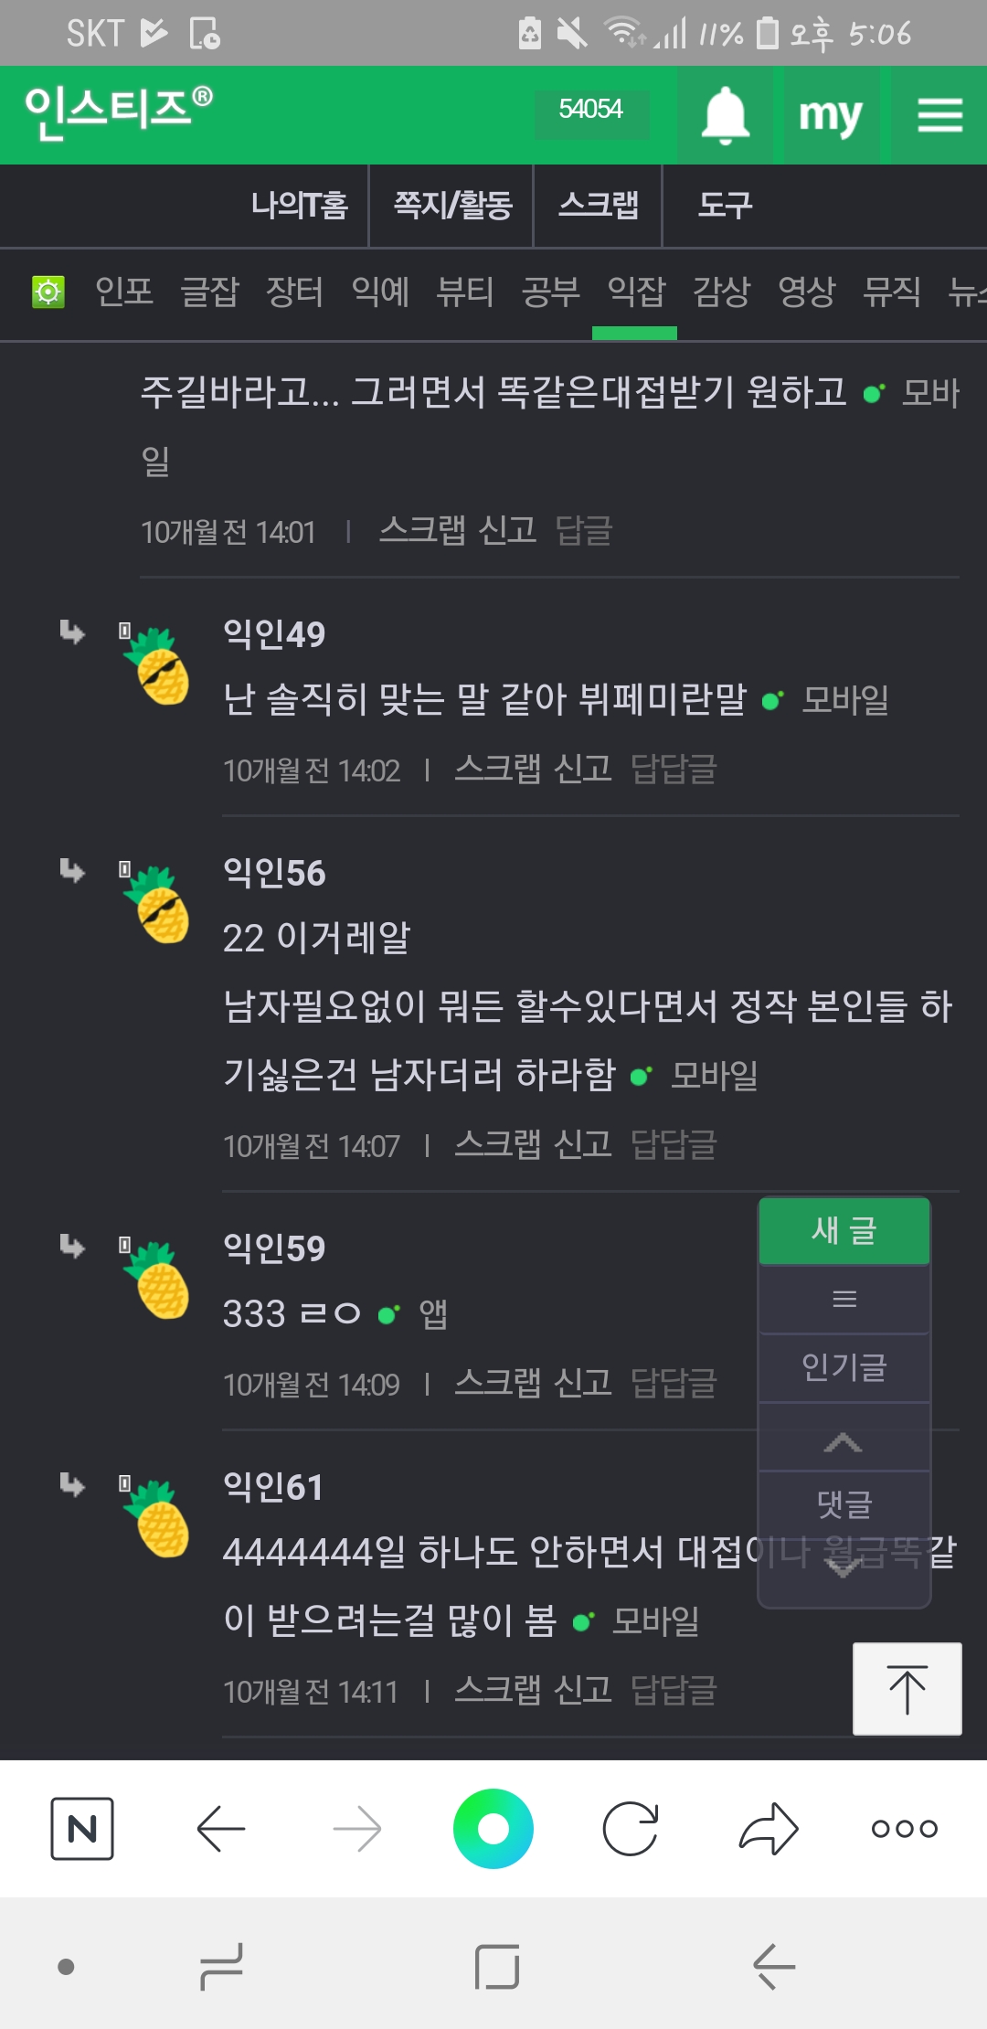Share the page via share arrow
Viewport: 987px width, 2029px height.
[x=769, y=1828]
